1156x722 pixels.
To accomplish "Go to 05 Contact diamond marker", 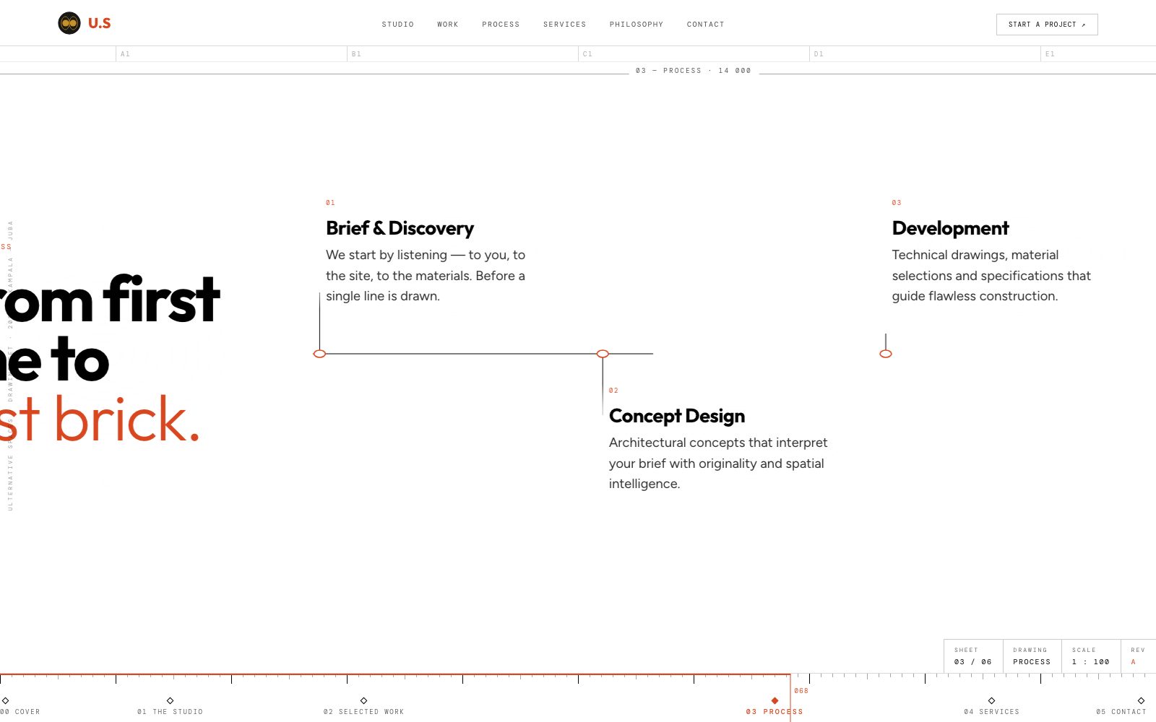I will tap(1141, 700).
